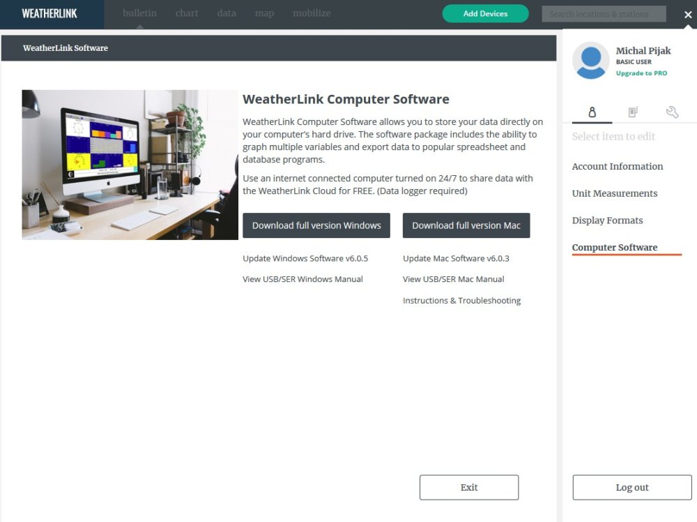
Task: Open the devices tab icon in sidebar
Action: click(632, 112)
